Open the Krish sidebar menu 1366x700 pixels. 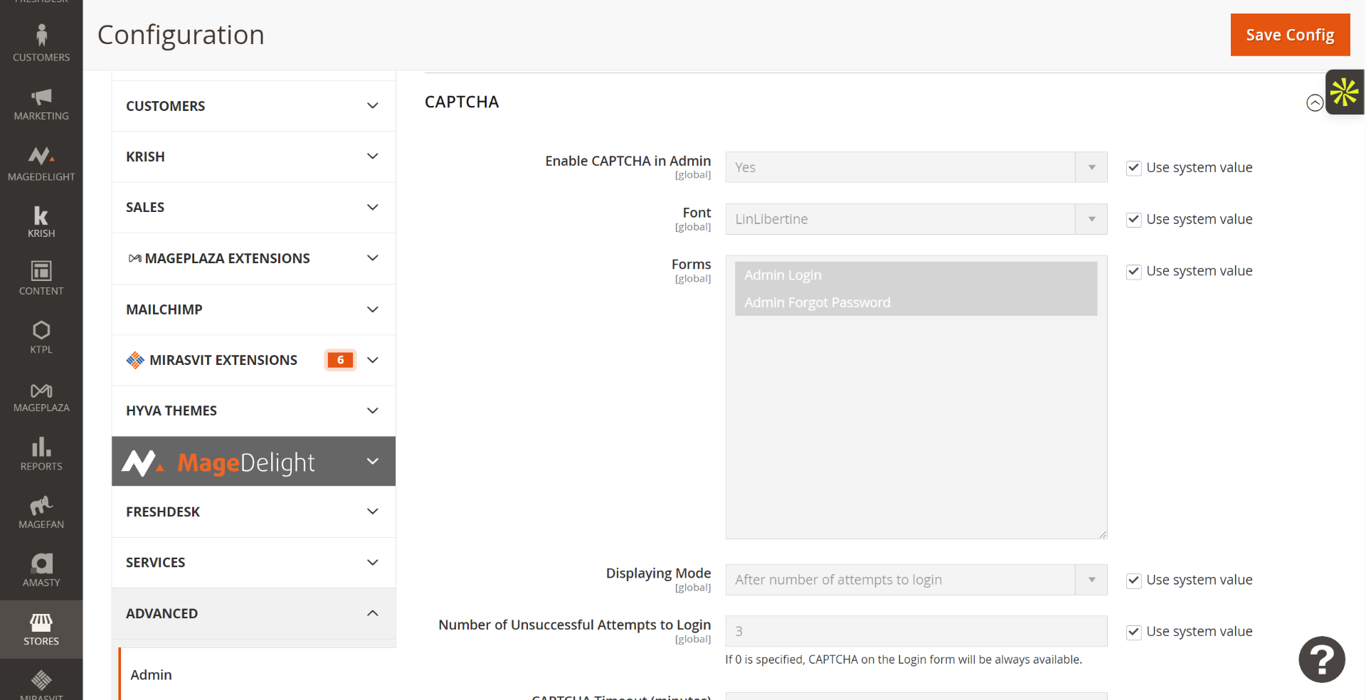pos(41,221)
